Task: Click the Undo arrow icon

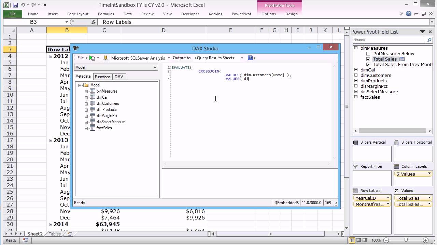Action: [x=23, y=5]
